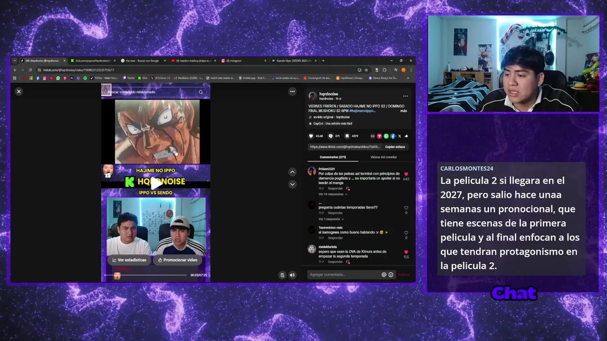
Task: Select the Comentarios (271) tab
Action: pos(333,157)
